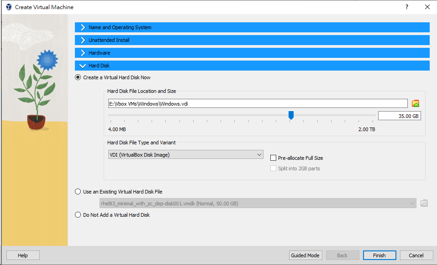Image resolution: width=437 pixels, height=265 pixels.
Task: Click the hard disk file path field
Action: 258,103
